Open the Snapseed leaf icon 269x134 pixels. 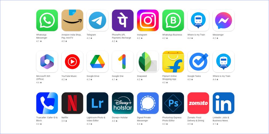coord(148,62)
